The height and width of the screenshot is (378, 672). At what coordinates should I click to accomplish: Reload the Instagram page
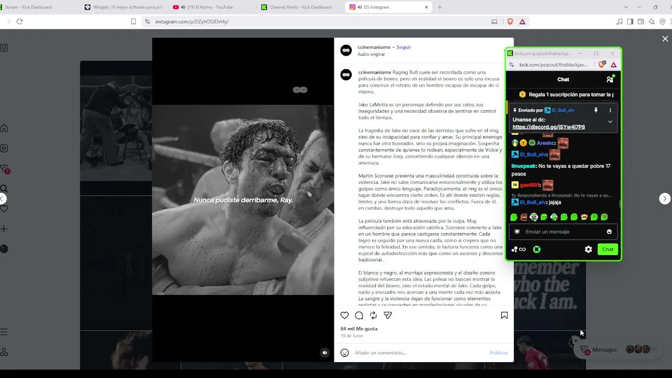pos(19,22)
